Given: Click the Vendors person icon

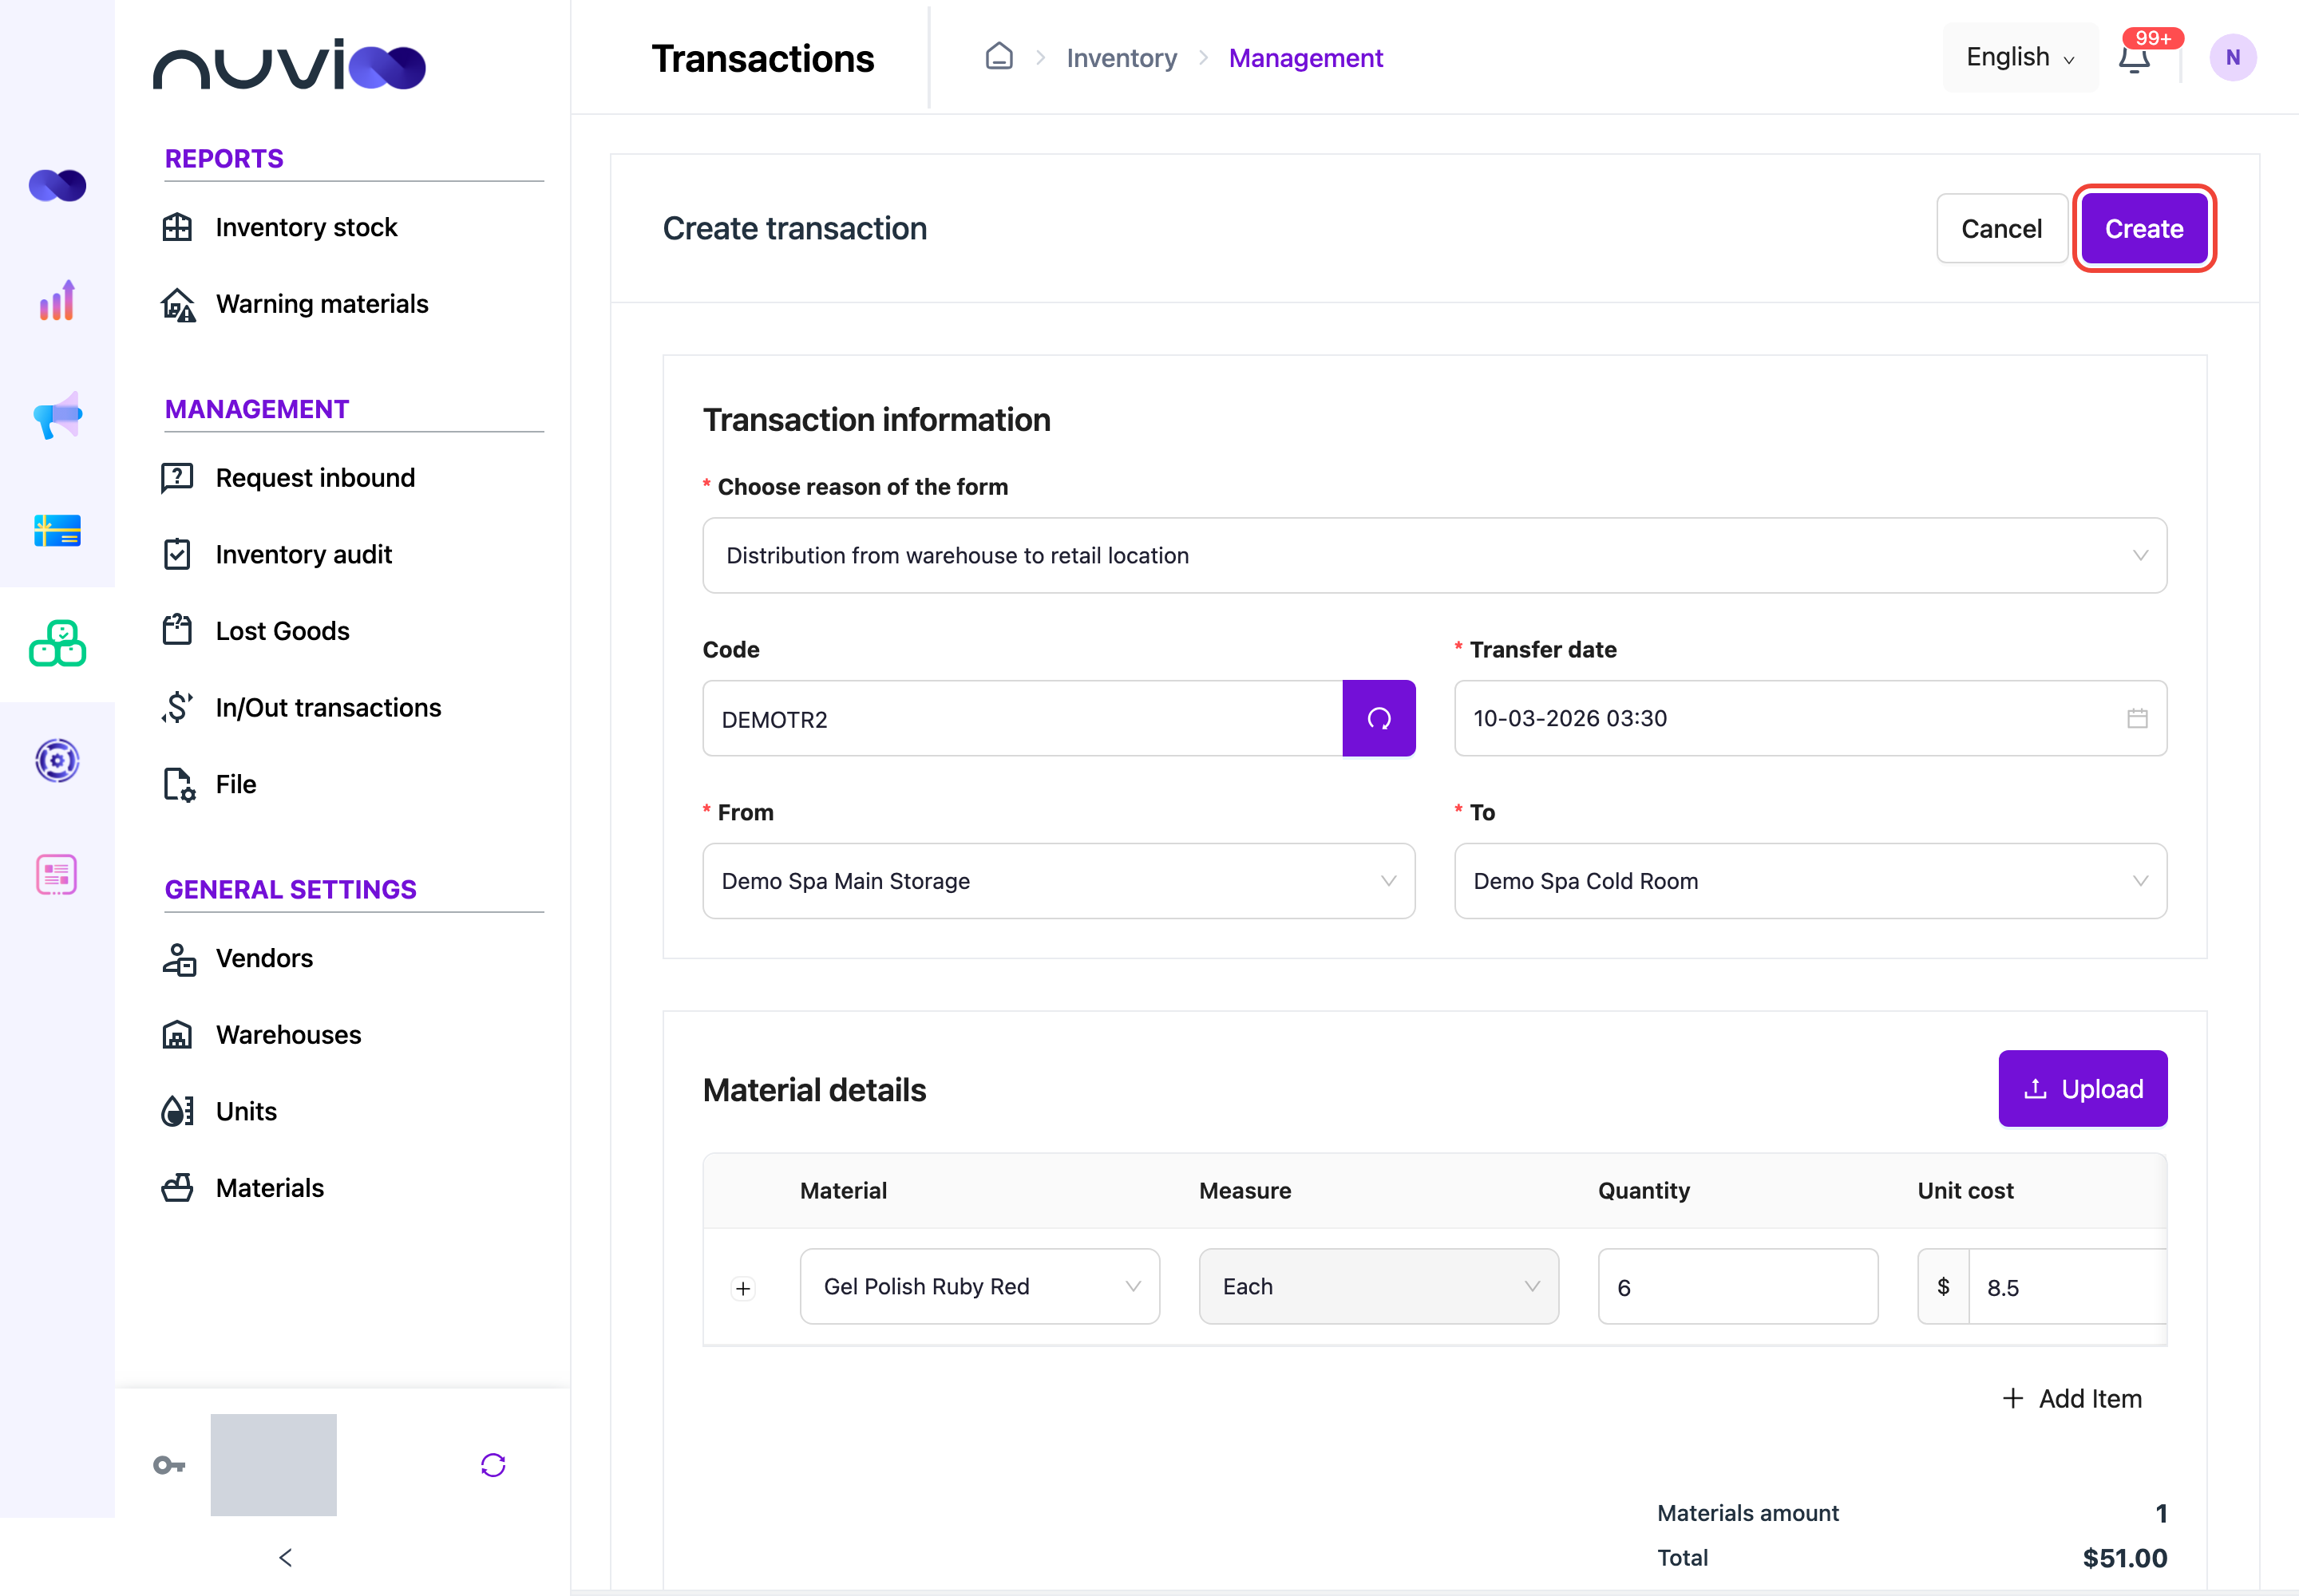Looking at the screenshot, I should click(x=179, y=959).
